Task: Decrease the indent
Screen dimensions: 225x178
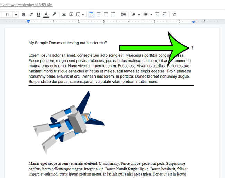Action: click(x=157, y=15)
